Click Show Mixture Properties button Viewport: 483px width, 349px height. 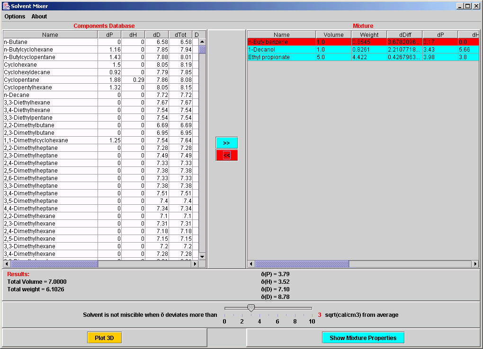[x=363, y=338]
